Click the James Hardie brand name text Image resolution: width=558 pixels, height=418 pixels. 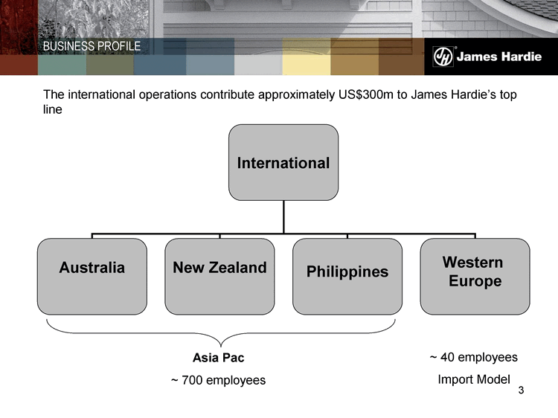[498, 57]
